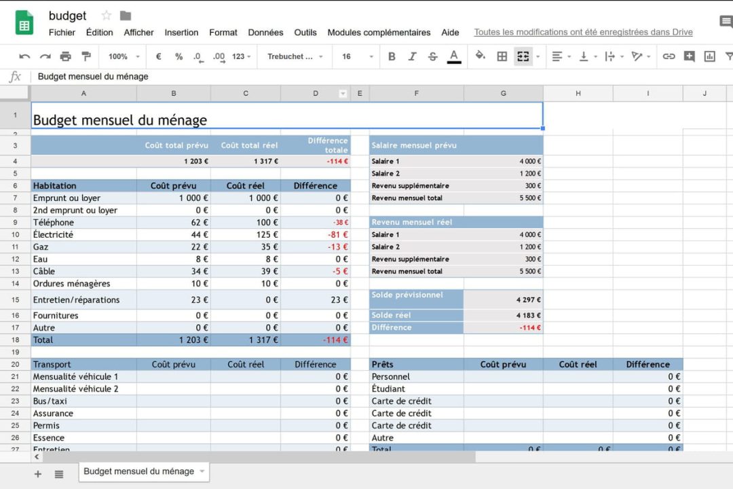The image size is (733, 489).
Task: Click the insert link icon
Action: coord(669,56)
